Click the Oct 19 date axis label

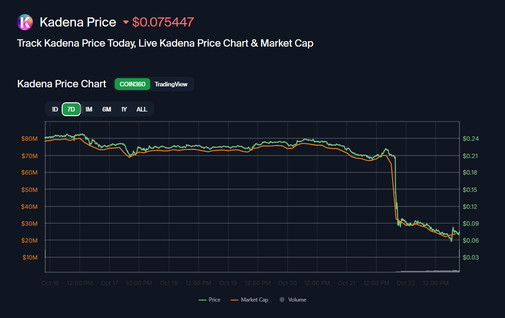(228, 283)
